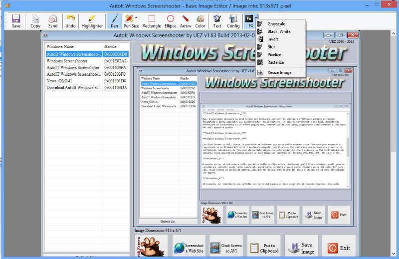Apply the Pixelize effect
The width and height of the screenshot is (399, 259).
[280, 54]
